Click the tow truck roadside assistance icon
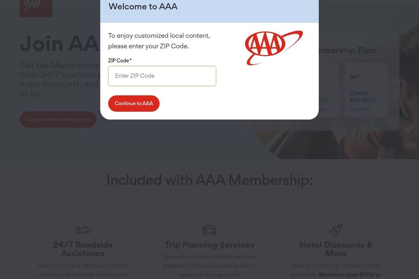The width and height of the screenshot is (419, 279). coord(83,230)
